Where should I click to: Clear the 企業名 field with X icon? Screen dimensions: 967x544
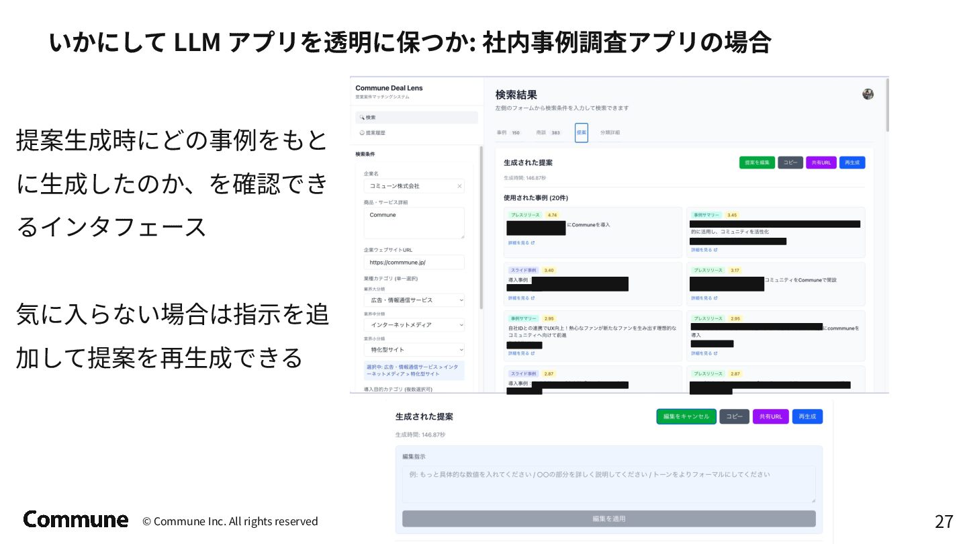[x=459, y=186]
